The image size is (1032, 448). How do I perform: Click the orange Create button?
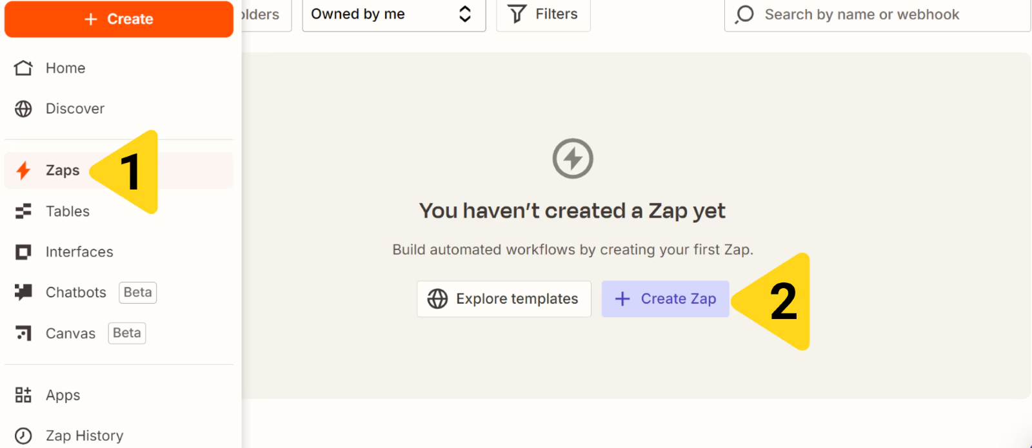[119, 19]
